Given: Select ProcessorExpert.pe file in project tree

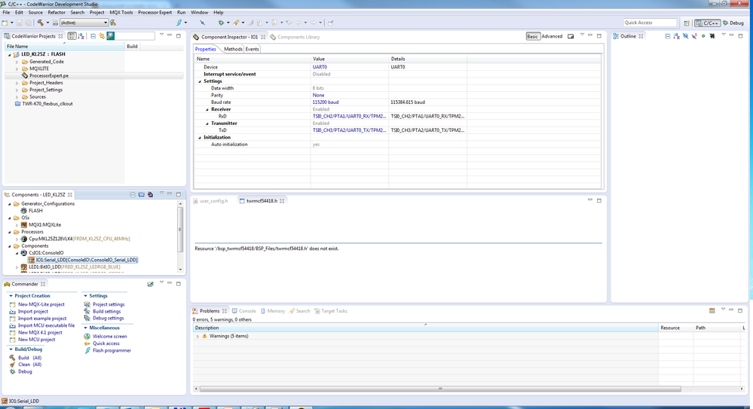Looking at the screenshot, I should (x=48, y=76).
